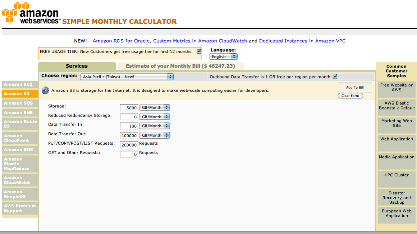Load the European Web Application sample

coord(397,215)
